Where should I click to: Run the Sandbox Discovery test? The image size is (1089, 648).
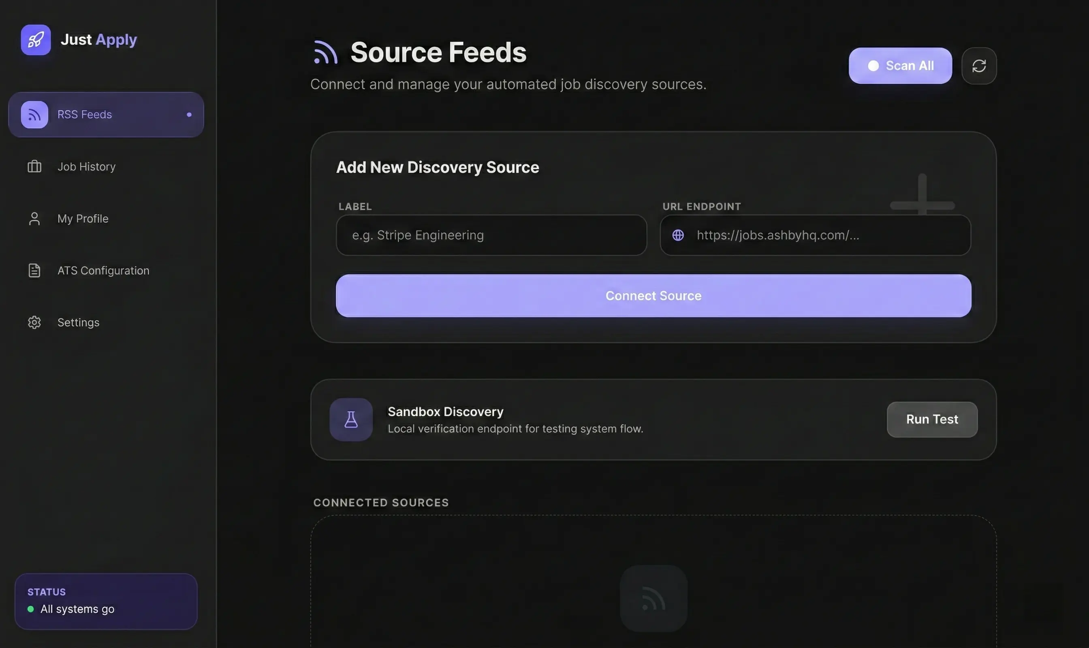coord(932,419)
